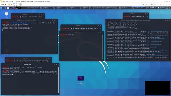Select the Trash desktop icon
The image size is (171, 96).
6,15
